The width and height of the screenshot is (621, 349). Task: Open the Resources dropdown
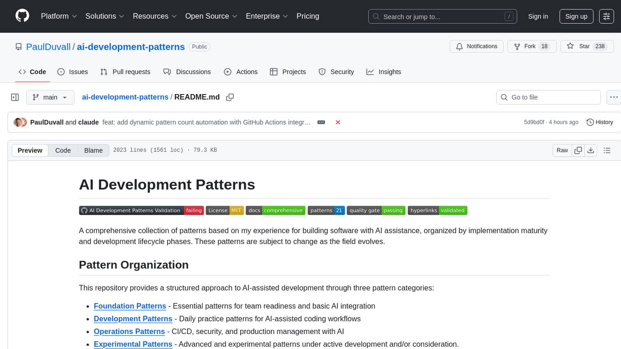click(x=155, y=16)
